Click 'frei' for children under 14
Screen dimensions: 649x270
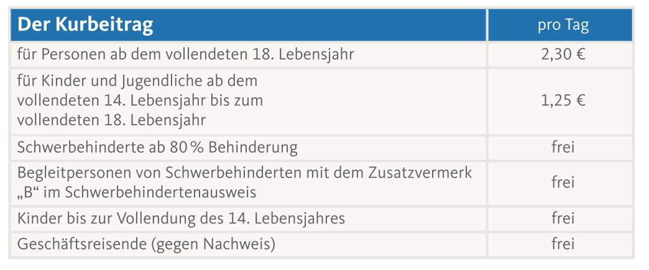[x=562, y=218]
